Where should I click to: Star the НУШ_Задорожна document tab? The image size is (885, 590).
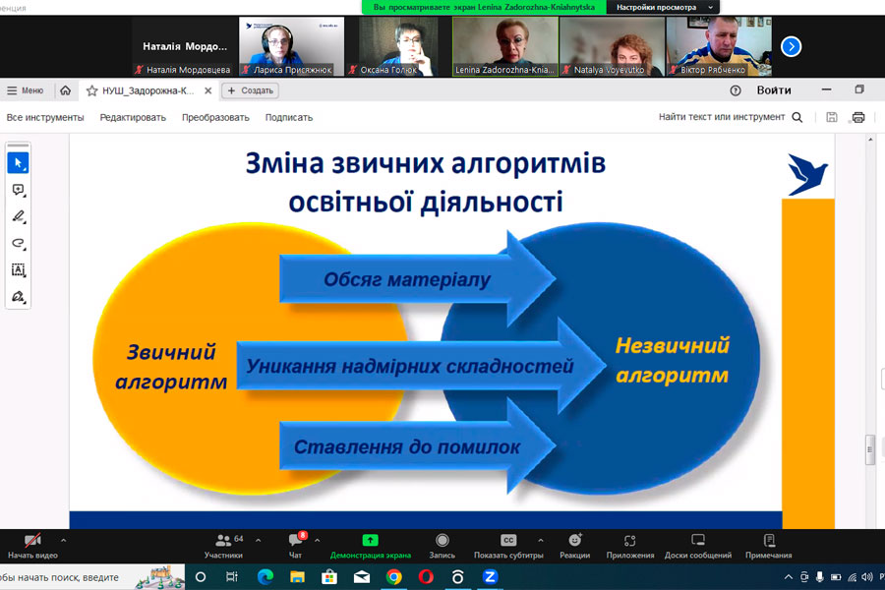point(92,90)
